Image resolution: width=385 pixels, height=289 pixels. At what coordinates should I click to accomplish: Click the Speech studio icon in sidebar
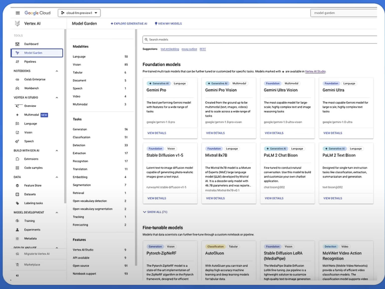(17, 141)
